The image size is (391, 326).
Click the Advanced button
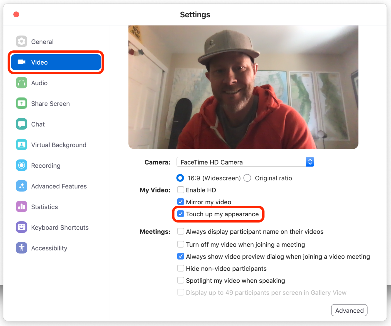pyautogui.click(x=349, y=310)
